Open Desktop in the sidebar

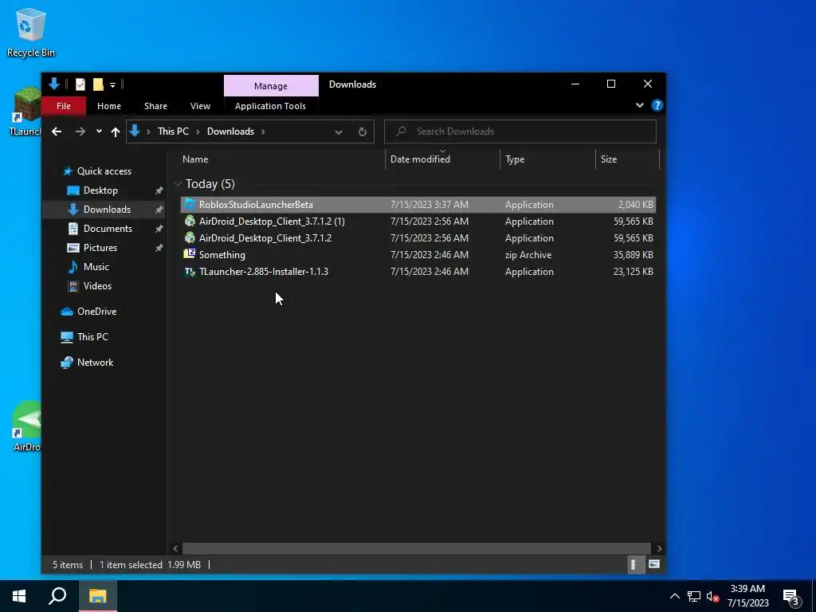pos(100,190)
